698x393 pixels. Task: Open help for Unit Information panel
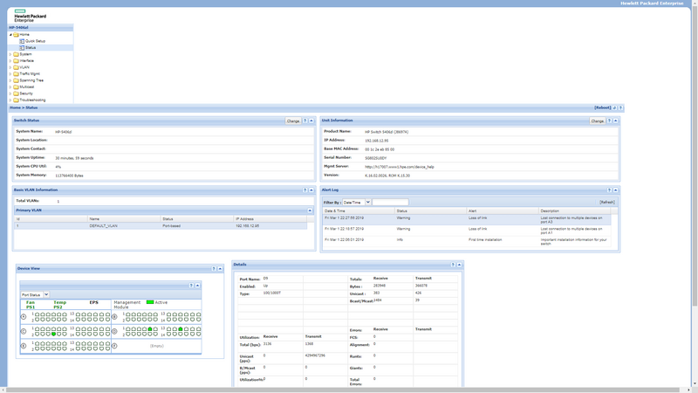609,121
